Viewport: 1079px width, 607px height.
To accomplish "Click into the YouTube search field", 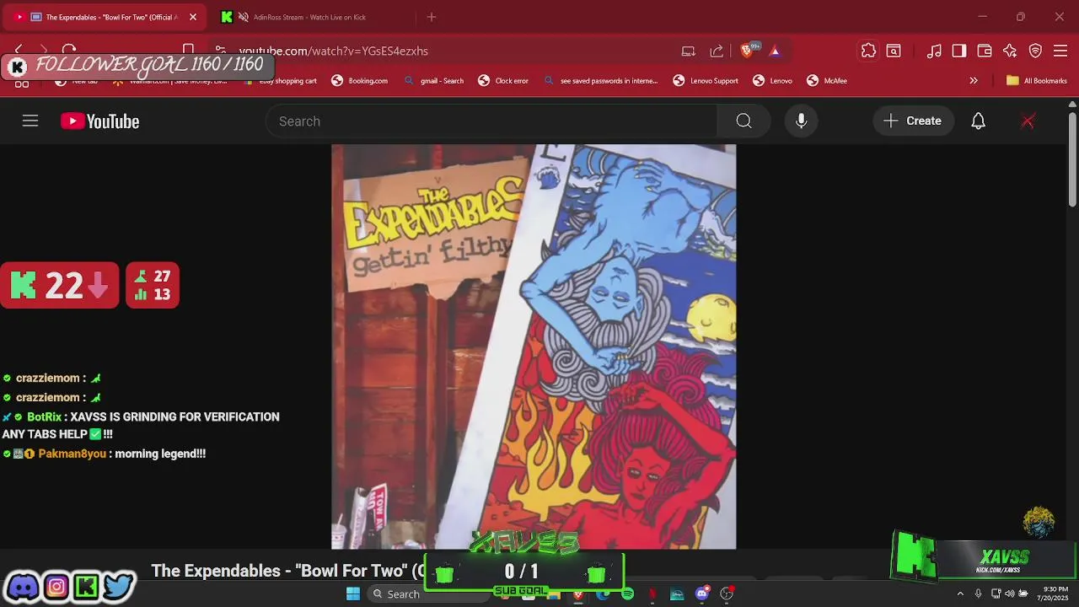I will click(491, 121).
